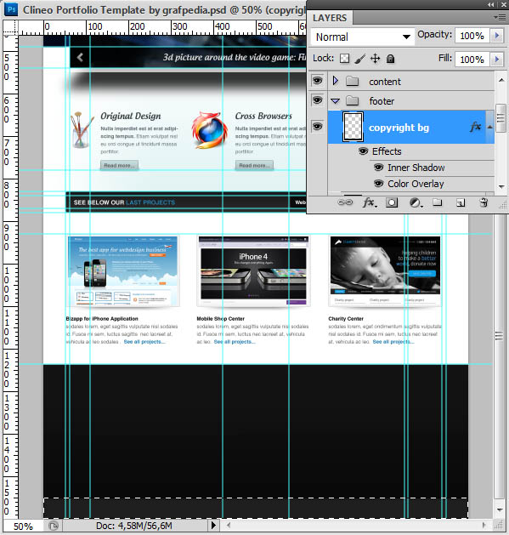Click horizontal scroll right arrow
Screen dimensions: 509x535
(484, 525)
